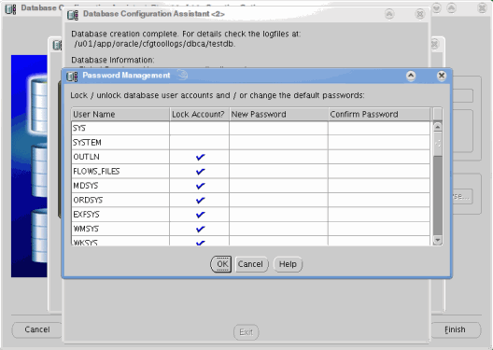Roll up the Password Management window
This screenshot has height=350, width=493.
click(x=411, y=76)
